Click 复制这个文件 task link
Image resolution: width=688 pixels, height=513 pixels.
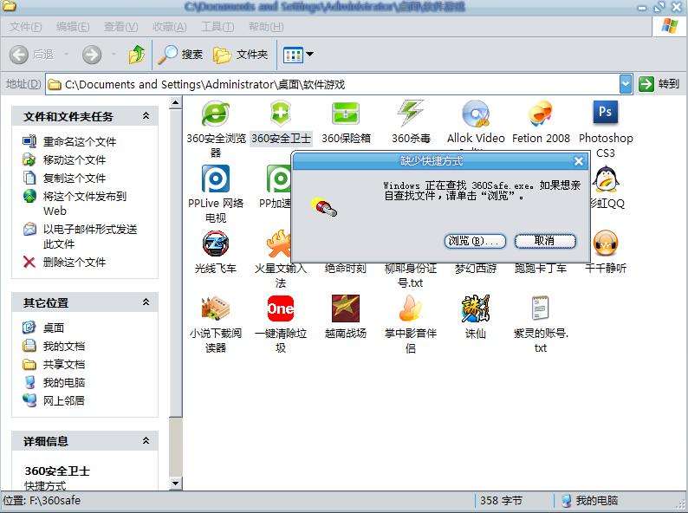coord(75,179)
